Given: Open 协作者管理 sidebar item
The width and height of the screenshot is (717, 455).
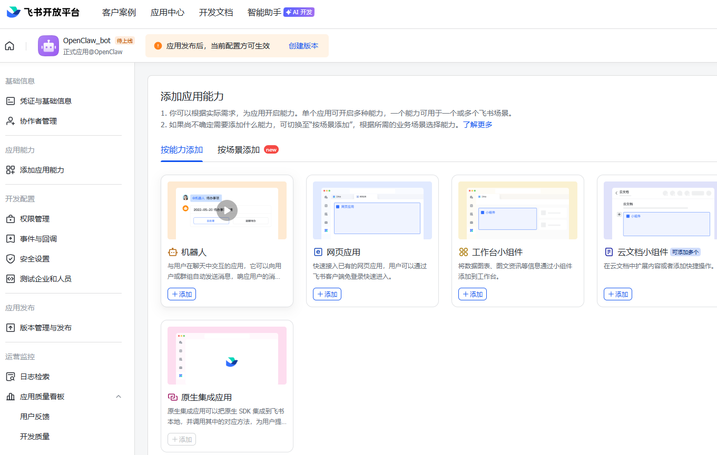Looking at the screenshot, I should [38, 121].
